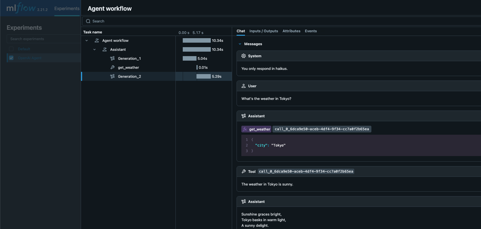Switch to the Inputs / Outputs tab
This screenshot has width=481, height=229.
point(263,31)
